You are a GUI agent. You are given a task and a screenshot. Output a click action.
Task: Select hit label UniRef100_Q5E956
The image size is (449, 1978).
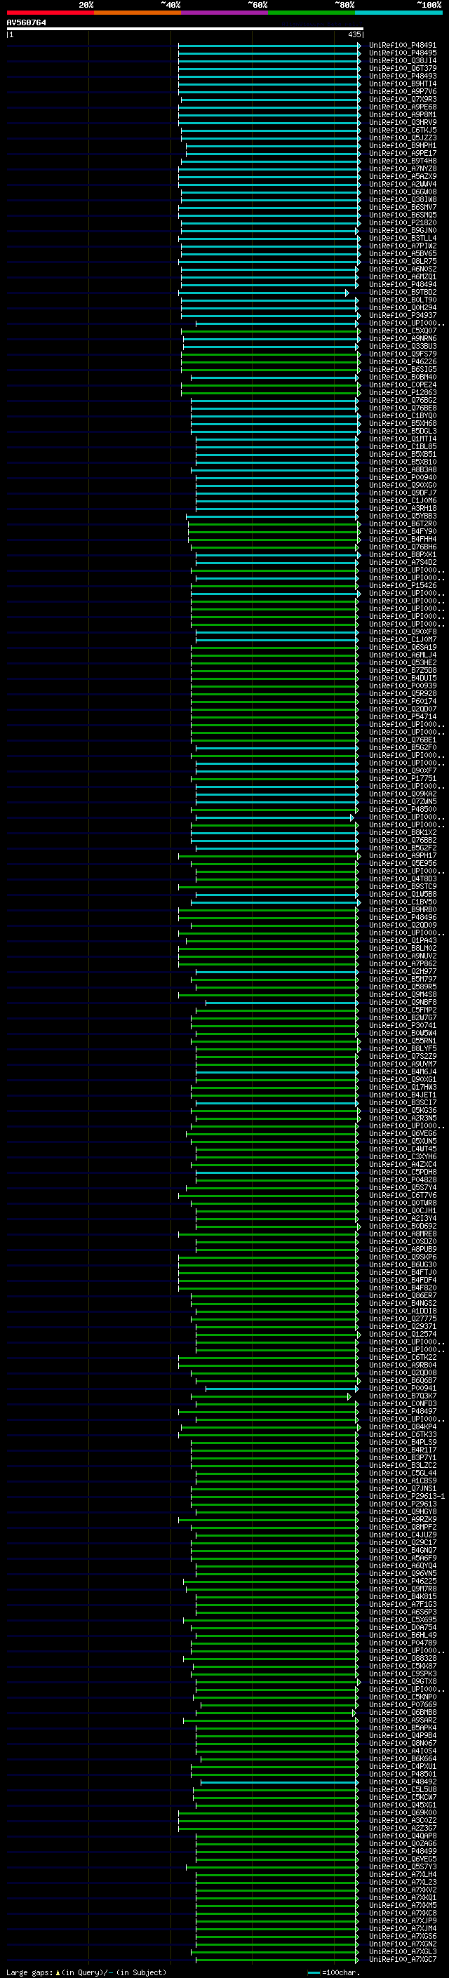[x=402, y=863]
